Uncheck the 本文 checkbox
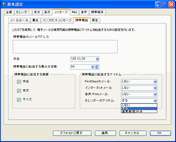Viewport: 176px width, 142px height. [19, 91]
